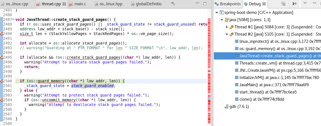321x126 pixels.
Task: Click the Thread #1 gear icon
Action: click(x=231, y=27)
